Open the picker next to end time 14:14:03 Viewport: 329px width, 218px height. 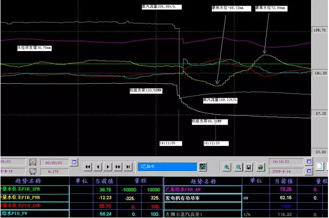(x=309, y=162)
